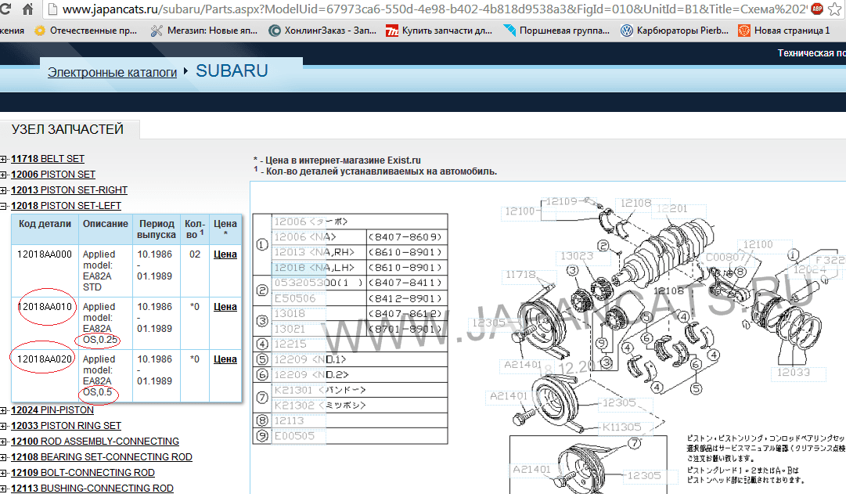The image size is (846, 494).
Task: Click the browser address bar URL
Action: point(434,9)
